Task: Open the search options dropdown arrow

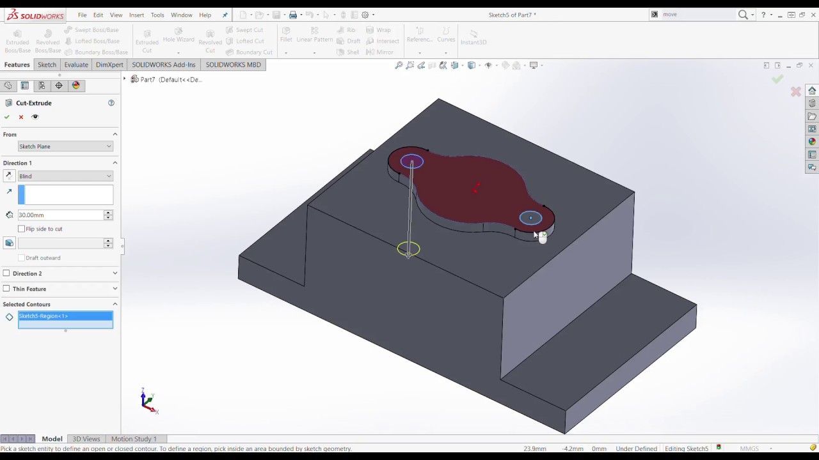Action: pos(752,15)
